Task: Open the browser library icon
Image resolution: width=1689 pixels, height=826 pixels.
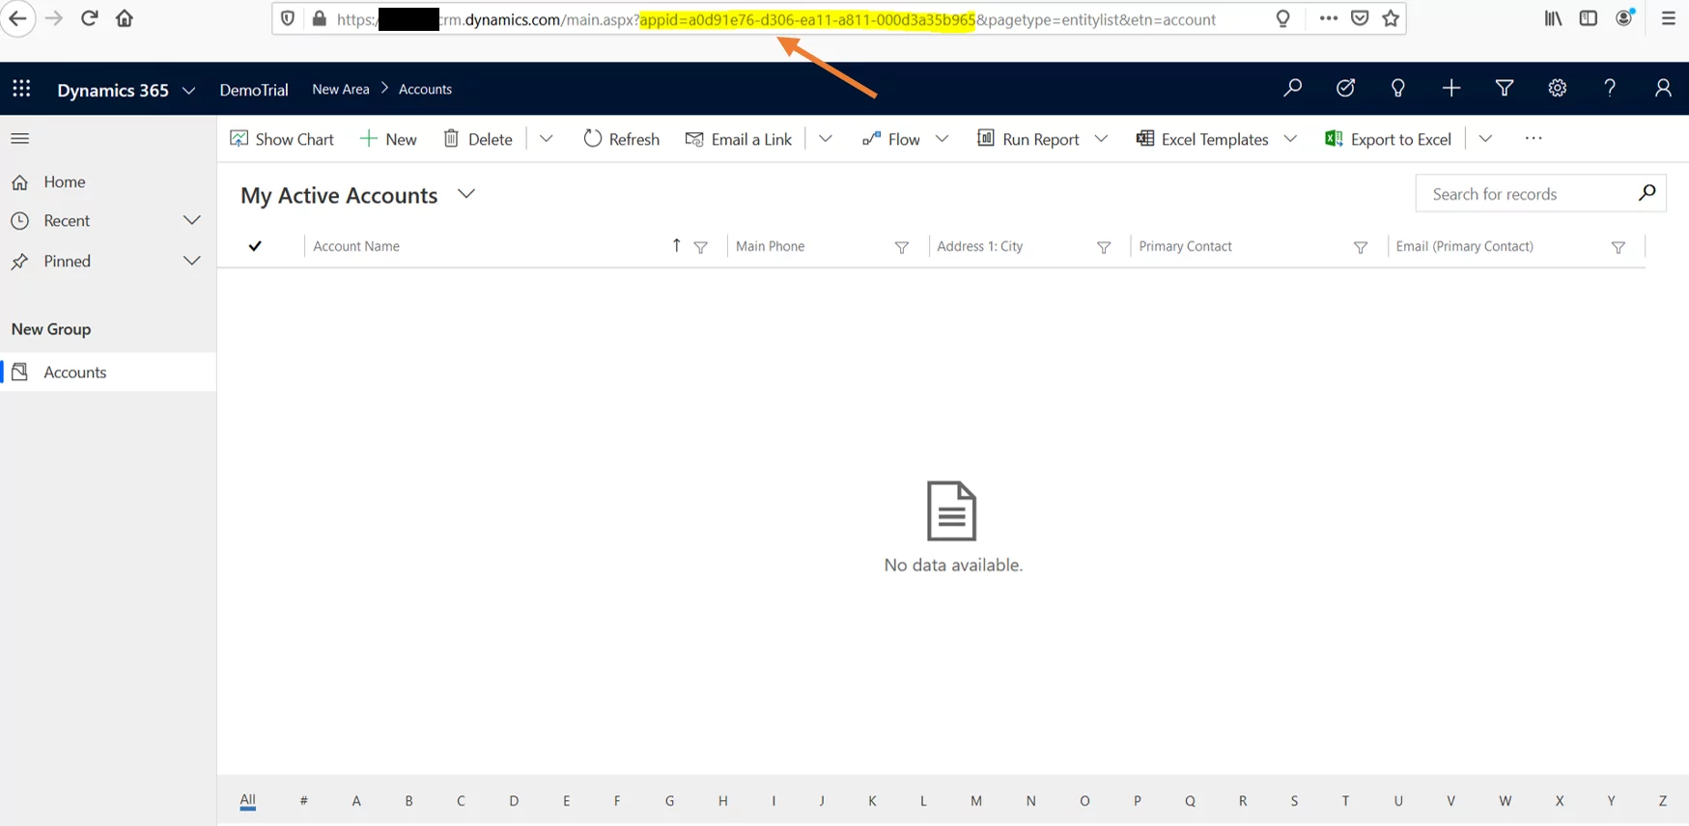Action: click(x=1553, y=18)
